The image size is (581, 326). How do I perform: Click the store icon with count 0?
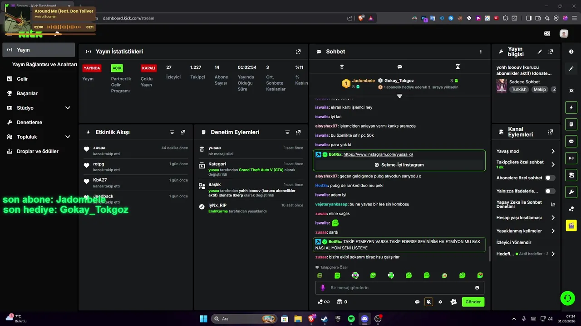pyautogui.click(x=342, y=302)
